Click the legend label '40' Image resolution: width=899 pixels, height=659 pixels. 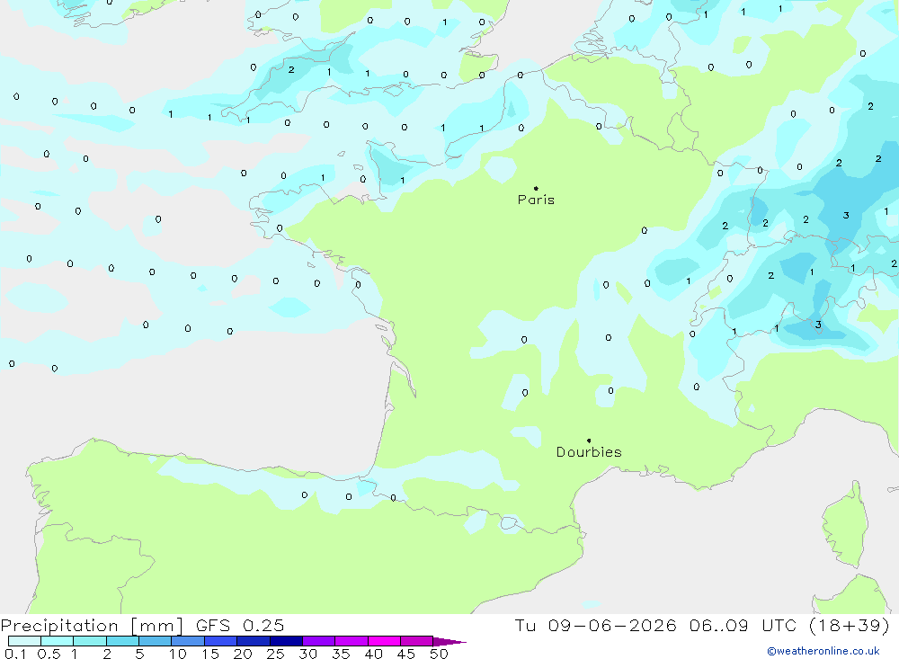point(374,654)
